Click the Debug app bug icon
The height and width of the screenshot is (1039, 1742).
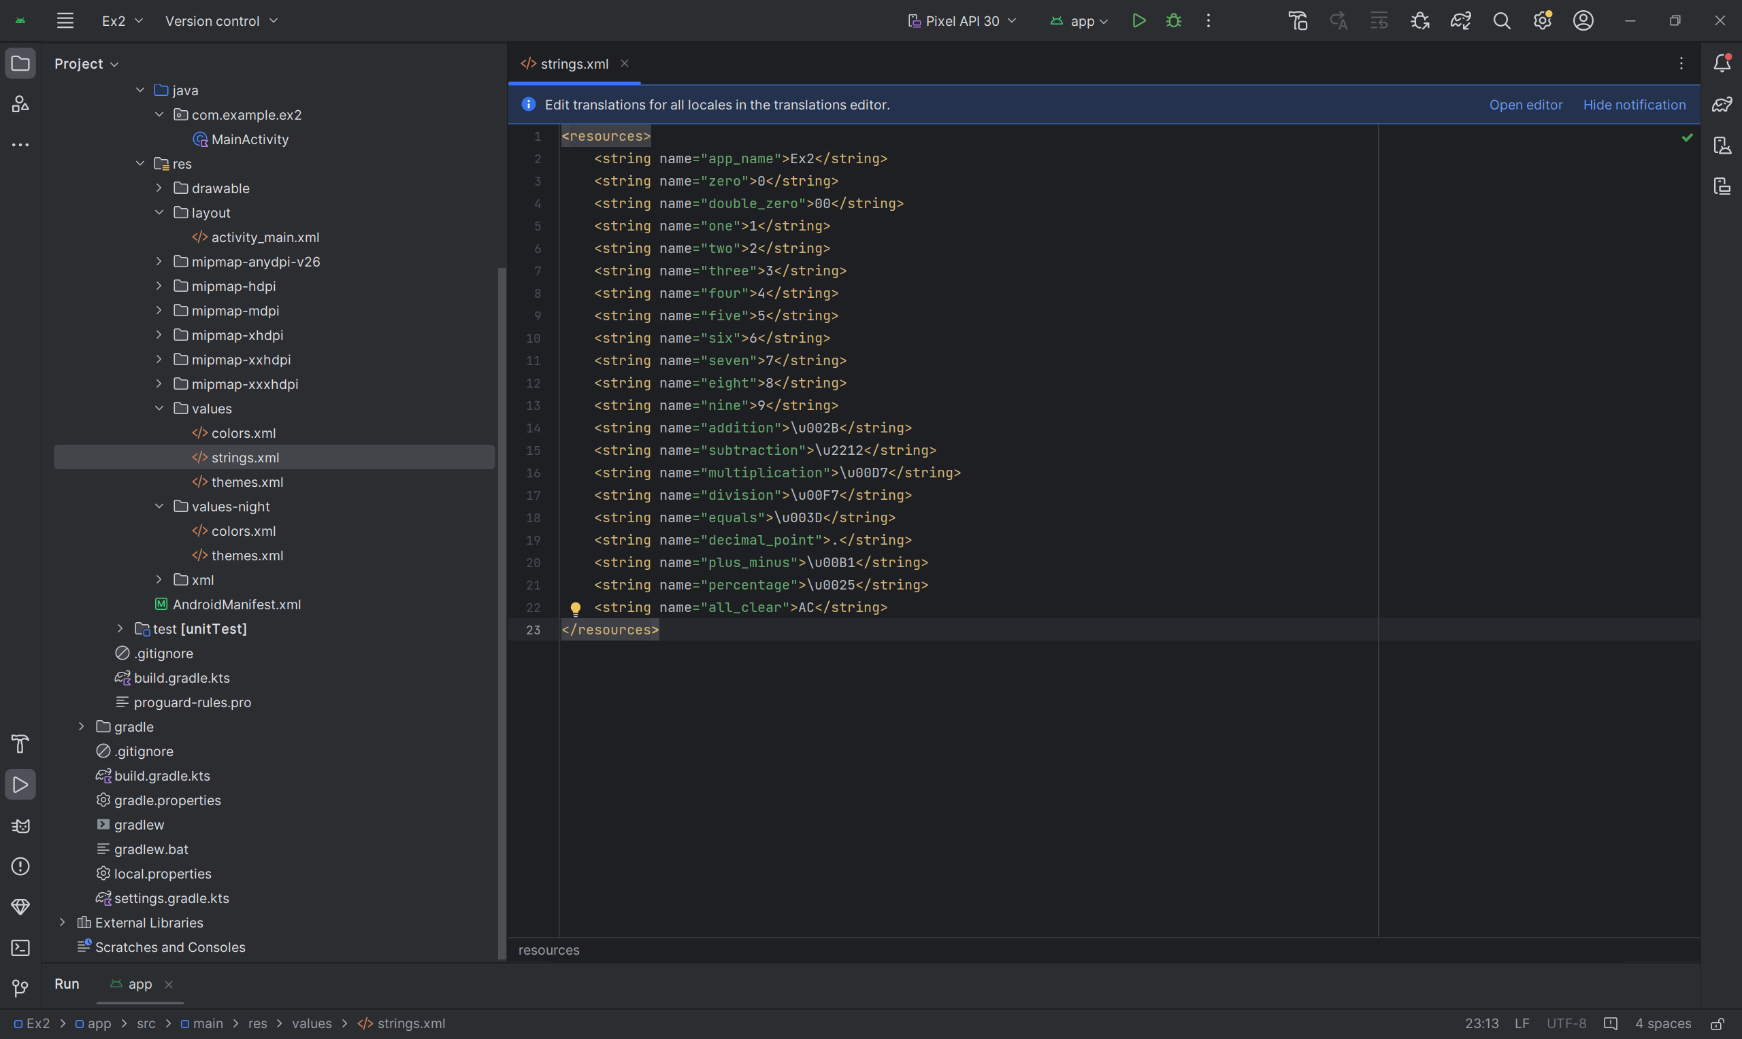tap(1174, 21)
